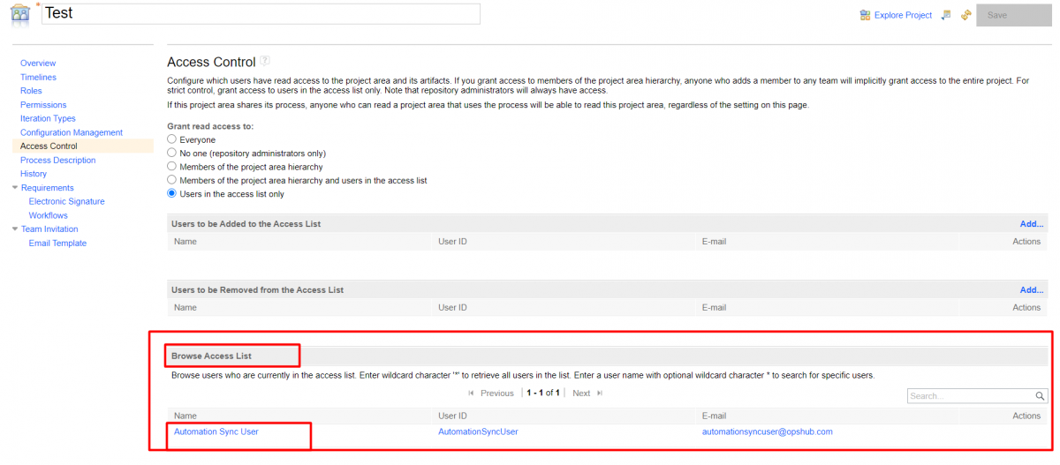Open the Automation Sync User name link
The height and width of the screenshot is (465, 1060).
tap(216, 431)
